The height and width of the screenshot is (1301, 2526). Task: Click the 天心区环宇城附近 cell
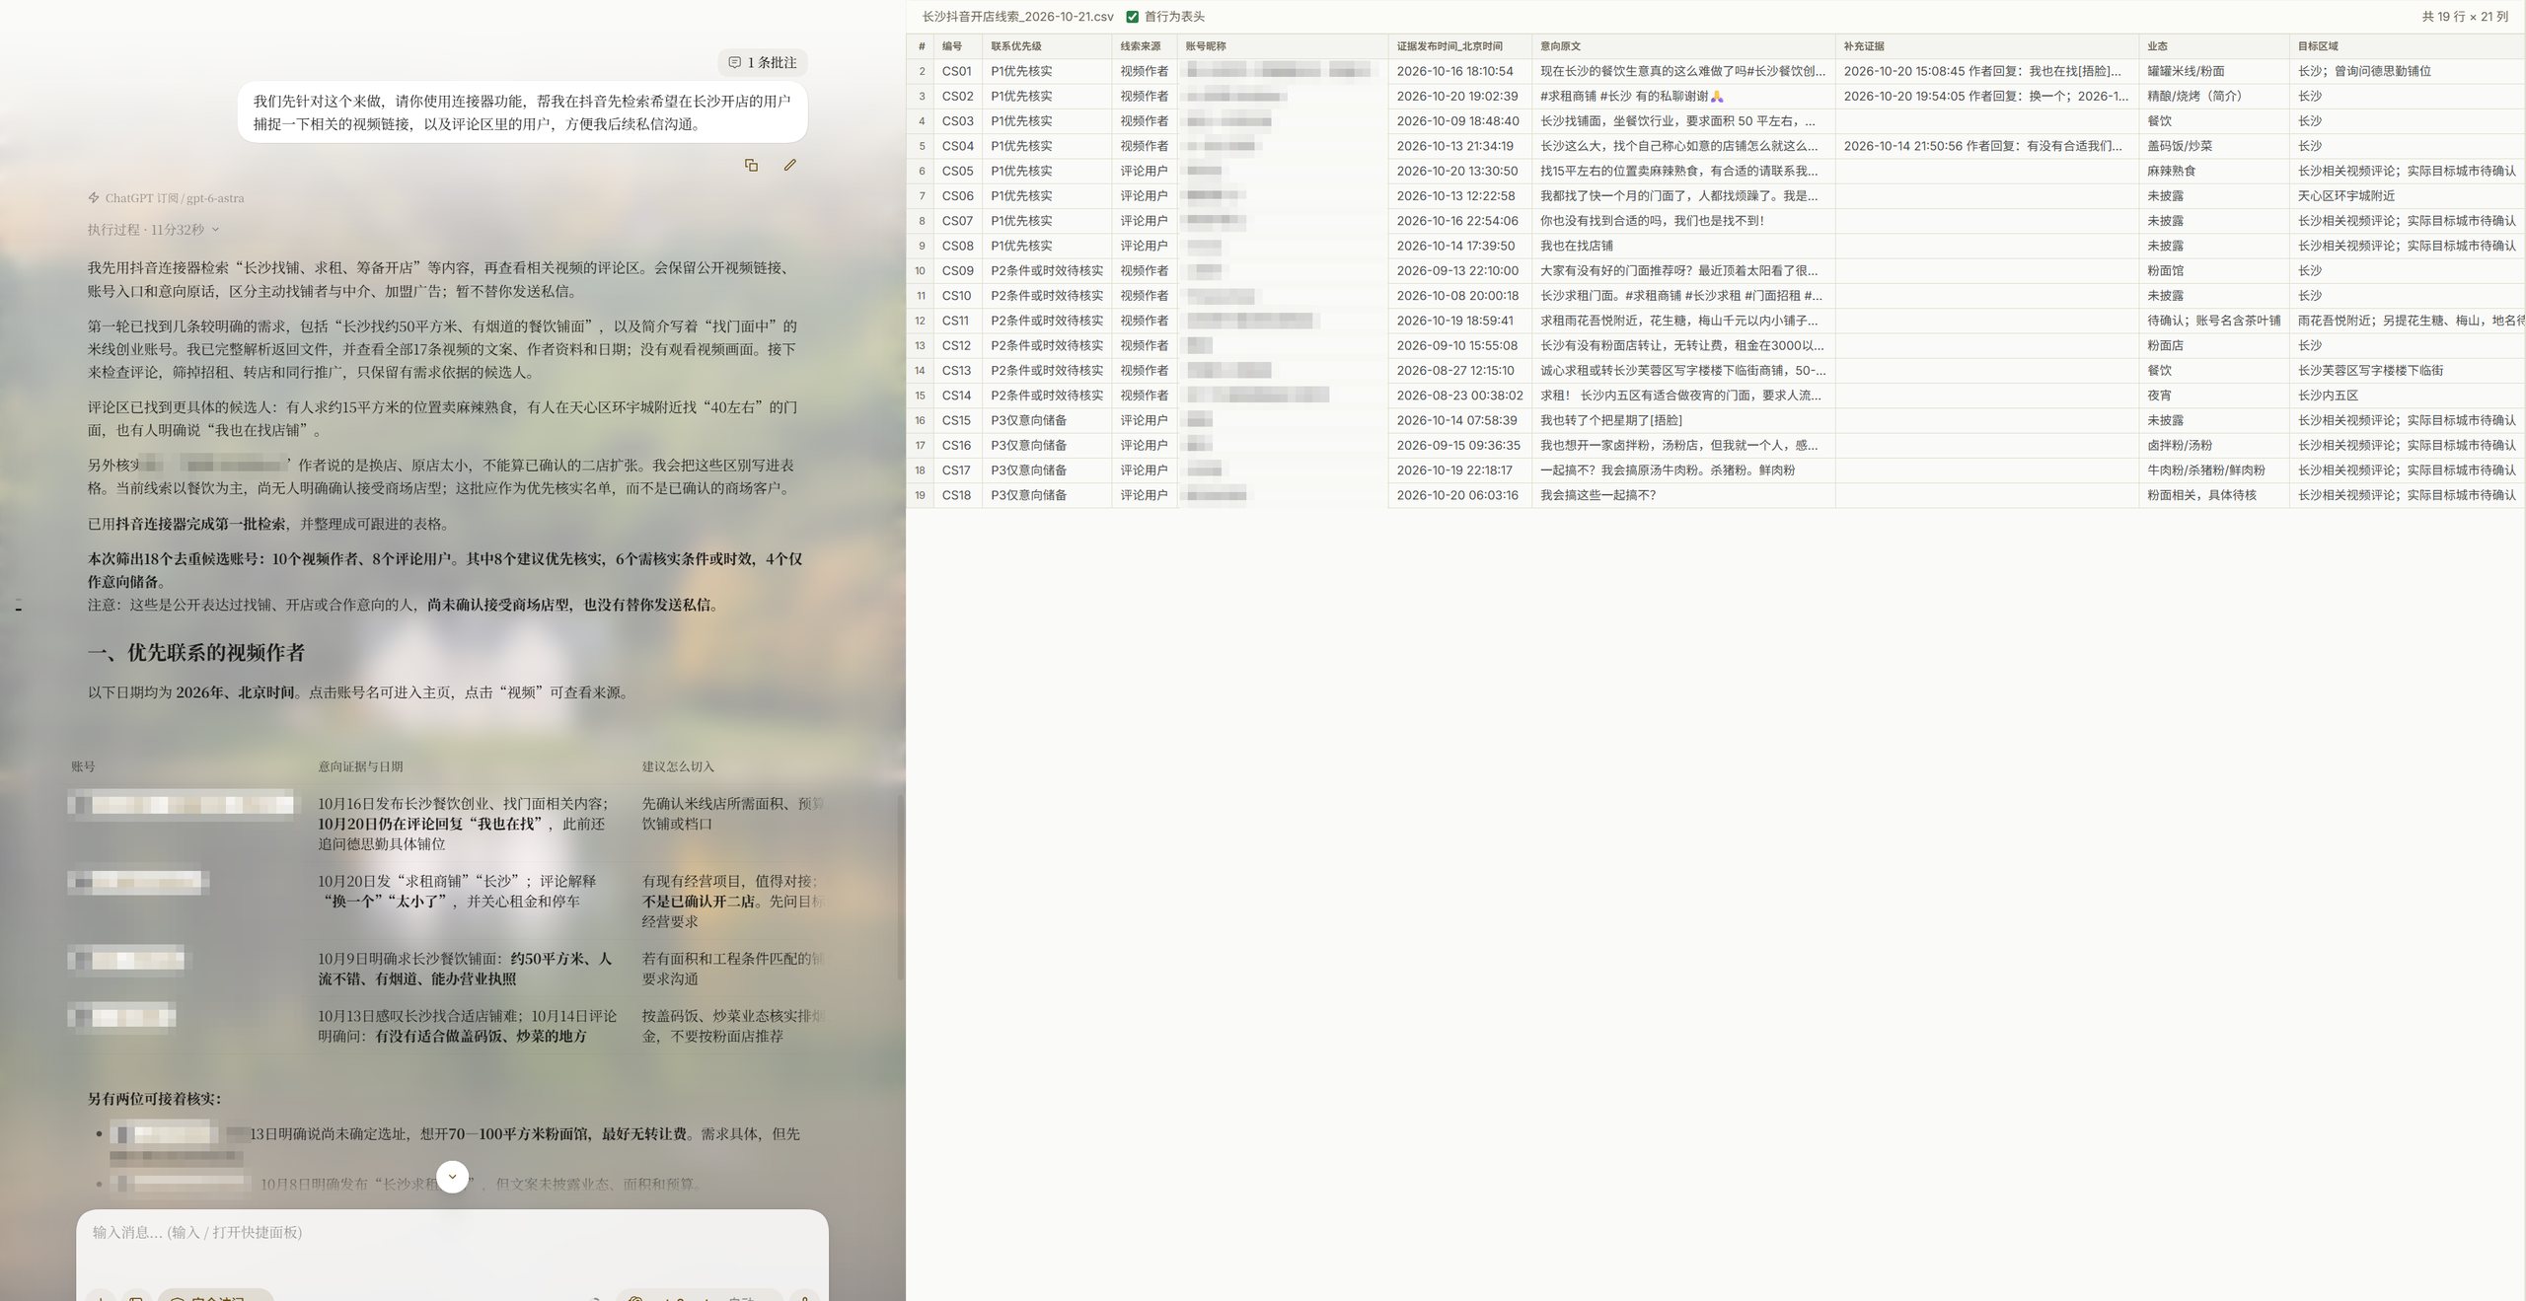tap(2407, 196)
